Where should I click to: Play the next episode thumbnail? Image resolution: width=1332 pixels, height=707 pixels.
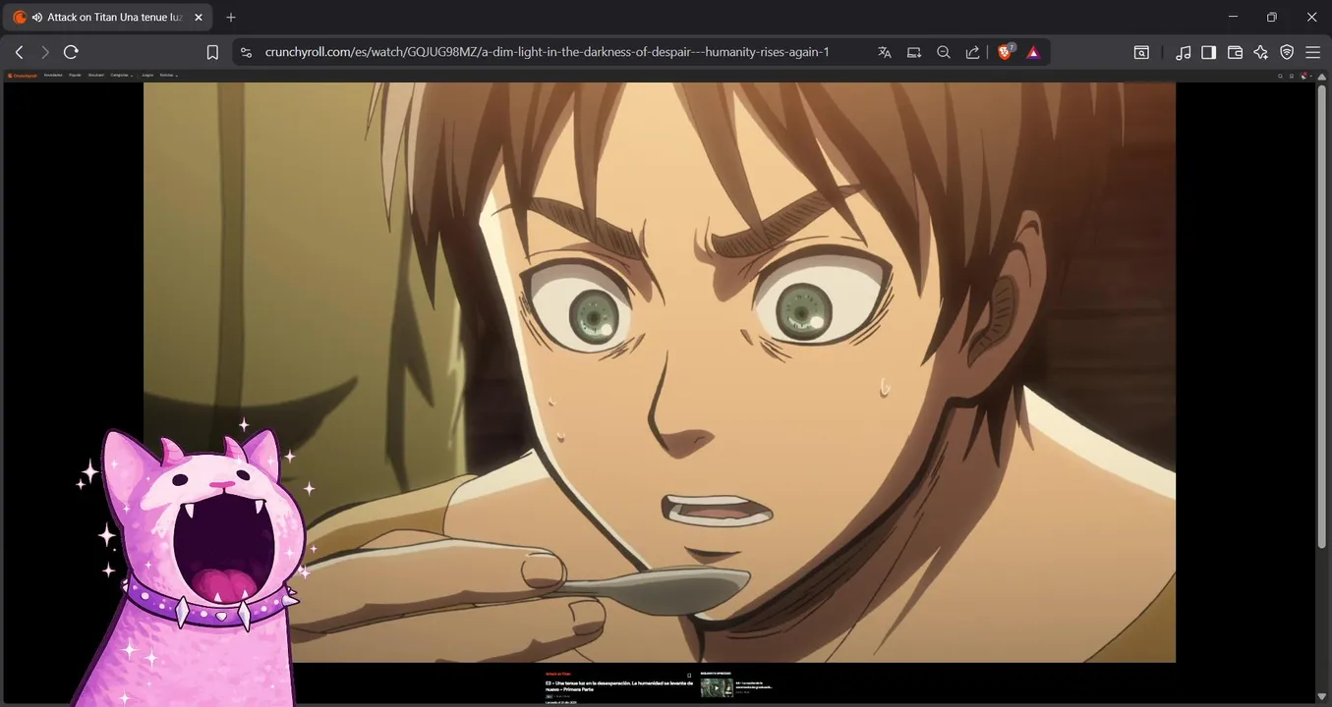coord(717,687)
